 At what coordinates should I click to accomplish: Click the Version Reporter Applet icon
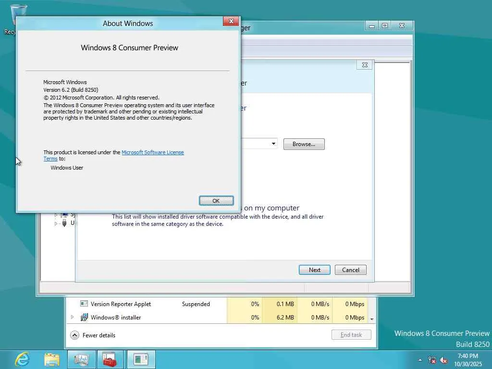pyautogui.click(x=84, y=304)
